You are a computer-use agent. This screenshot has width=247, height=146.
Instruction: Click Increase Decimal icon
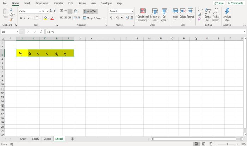(x=127, y=18)
